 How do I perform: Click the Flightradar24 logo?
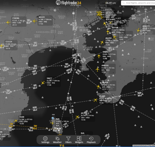(69, 3)
